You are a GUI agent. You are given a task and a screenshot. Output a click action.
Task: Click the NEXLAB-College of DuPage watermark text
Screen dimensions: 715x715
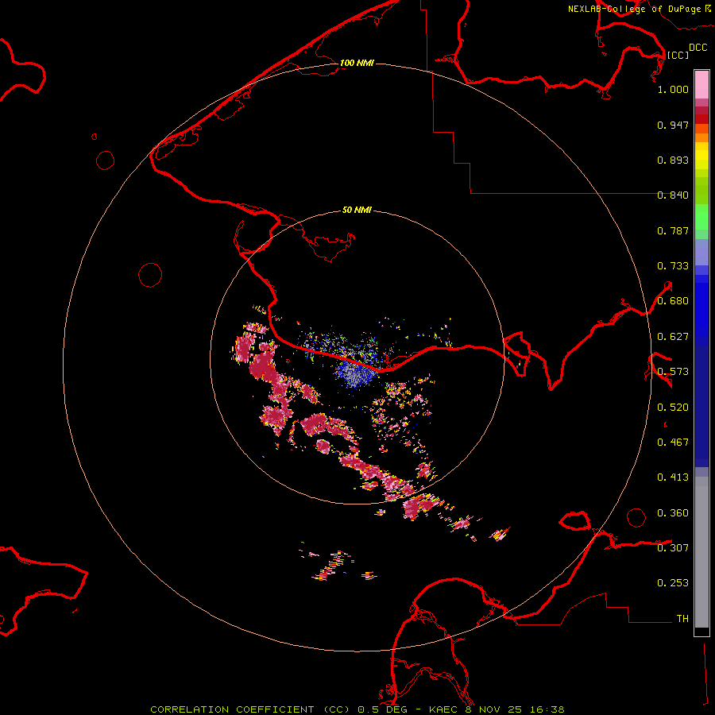(634, 9)
